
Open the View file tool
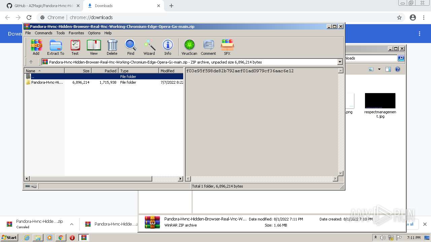(x=94, y=47)
